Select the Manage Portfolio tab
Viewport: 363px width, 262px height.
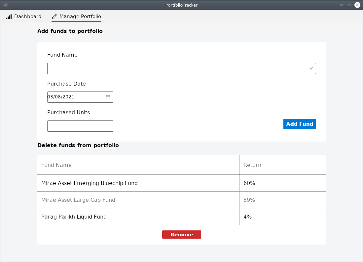pyautogui.click(x=76, y=16)
